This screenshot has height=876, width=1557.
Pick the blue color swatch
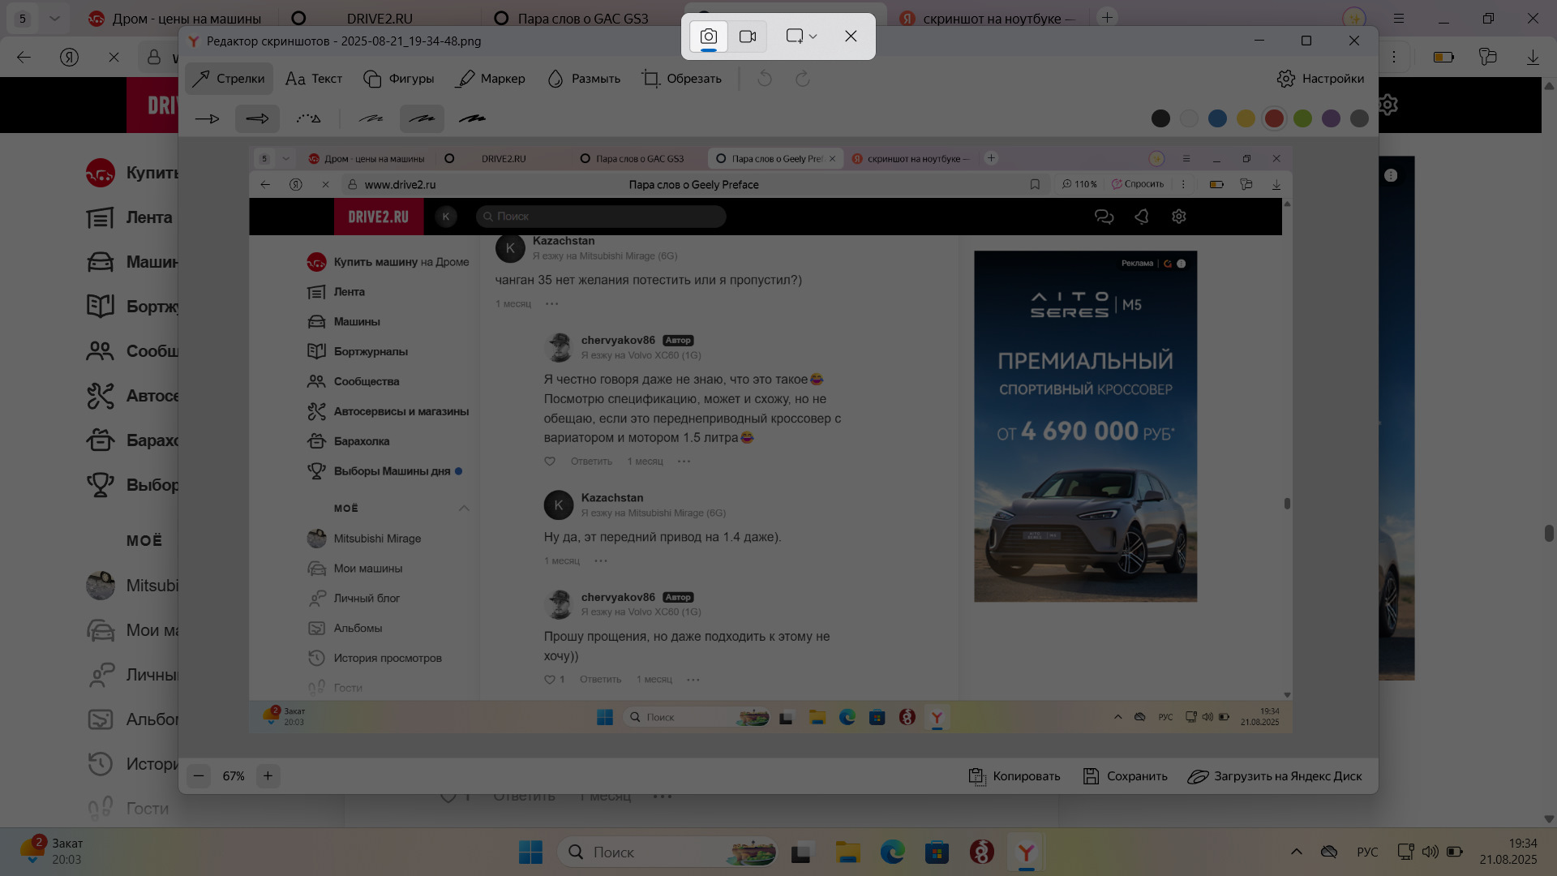coord(1217,118)
